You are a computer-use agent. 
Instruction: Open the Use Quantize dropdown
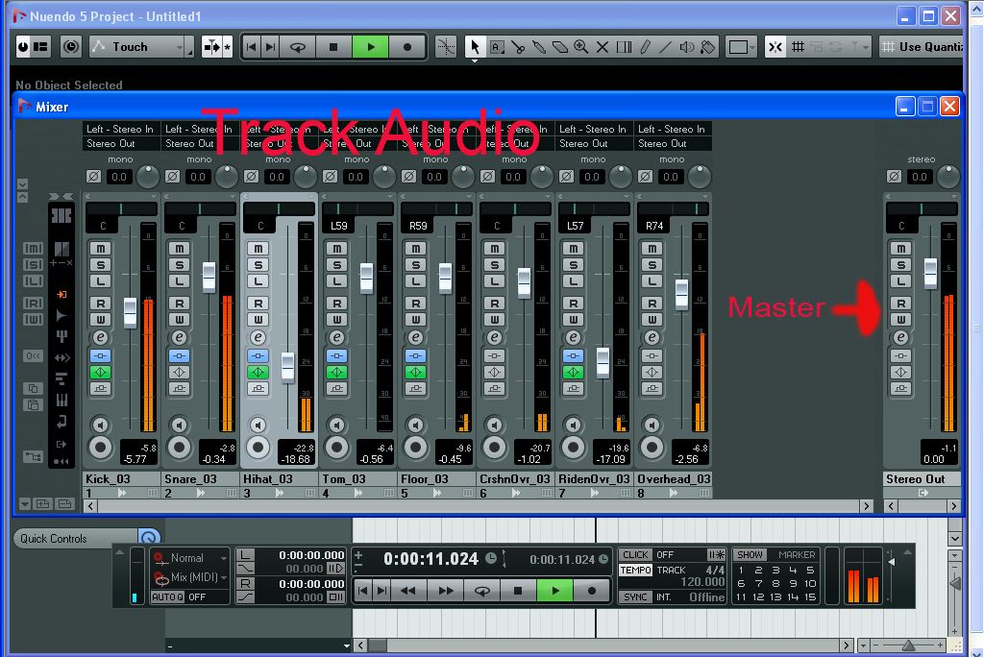coord(922,47)
